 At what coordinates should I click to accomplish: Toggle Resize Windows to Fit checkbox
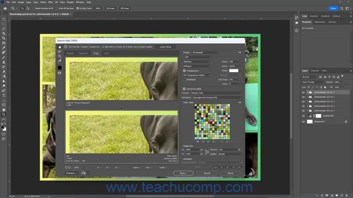pos(34,8)
